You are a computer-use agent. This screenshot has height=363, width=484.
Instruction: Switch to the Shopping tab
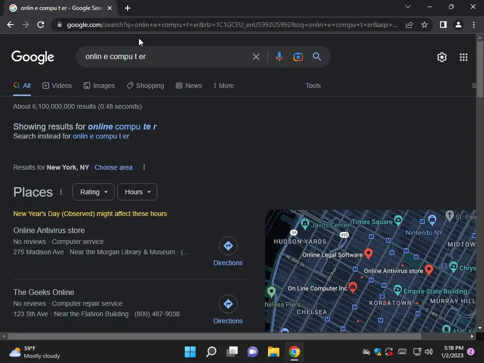(146, 86)
